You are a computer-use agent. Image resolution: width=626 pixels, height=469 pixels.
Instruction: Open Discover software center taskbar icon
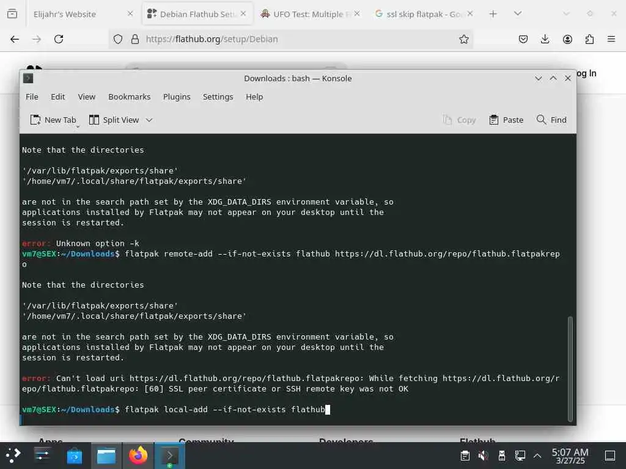click(x=74, y=456)
